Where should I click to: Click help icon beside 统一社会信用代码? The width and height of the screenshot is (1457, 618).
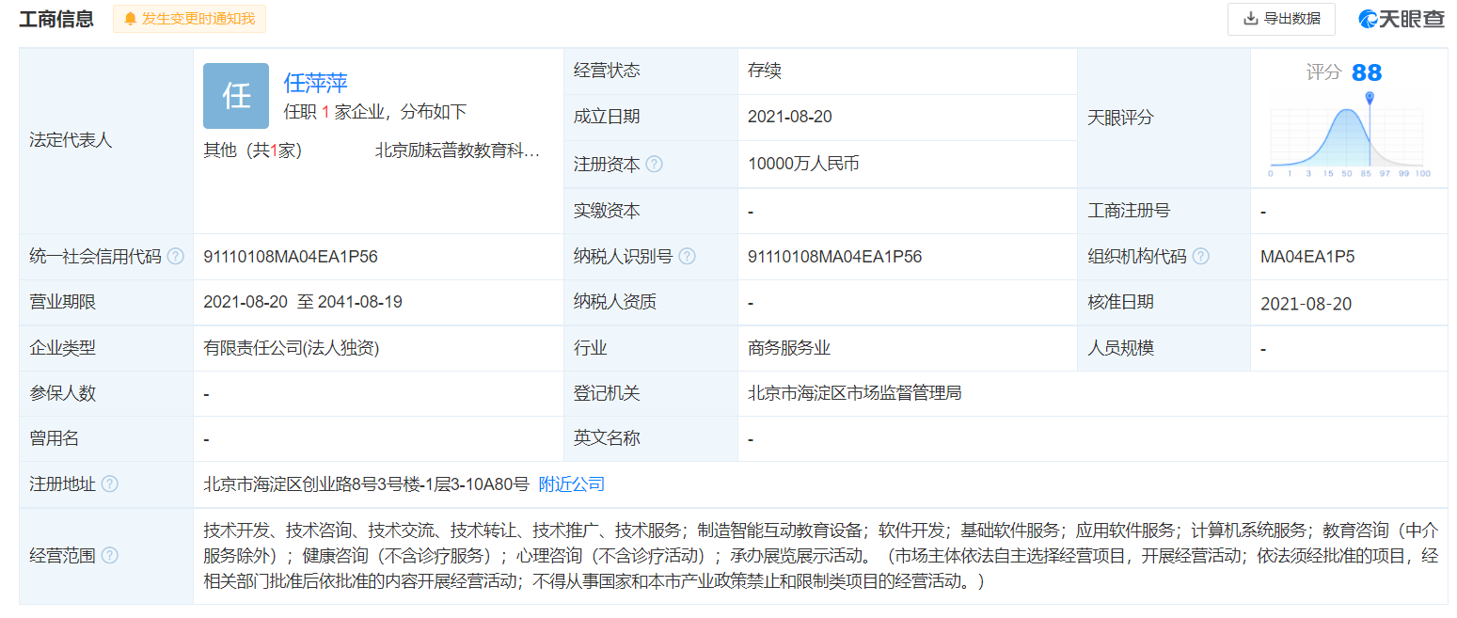click(x=175, y=256)
